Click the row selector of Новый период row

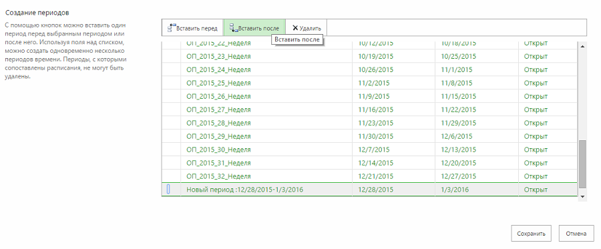[x=170, y=190]
